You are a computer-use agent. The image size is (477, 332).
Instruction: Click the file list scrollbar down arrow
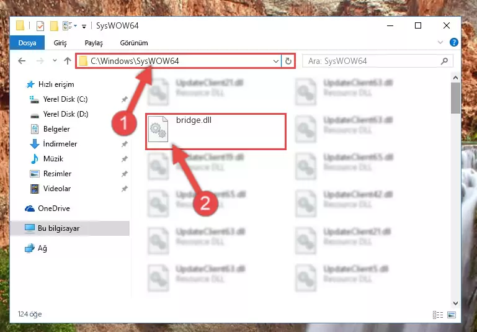click(x=455, y=303)
